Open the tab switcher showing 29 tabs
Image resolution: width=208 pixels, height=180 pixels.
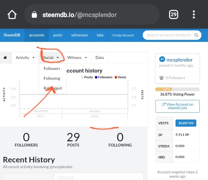tap(174, 14)
